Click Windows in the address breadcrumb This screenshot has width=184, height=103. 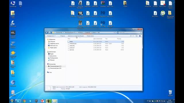(80, 33)
